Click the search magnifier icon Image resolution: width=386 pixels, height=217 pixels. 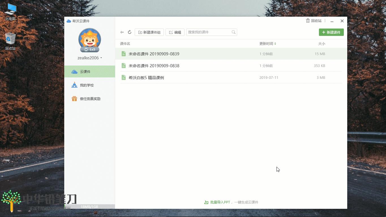233,32
